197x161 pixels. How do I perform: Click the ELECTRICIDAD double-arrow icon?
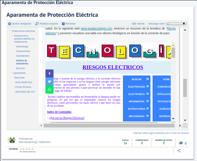point(147,86)
